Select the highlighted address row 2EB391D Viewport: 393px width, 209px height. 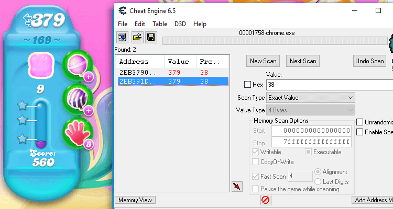click(x=173, y=82)
